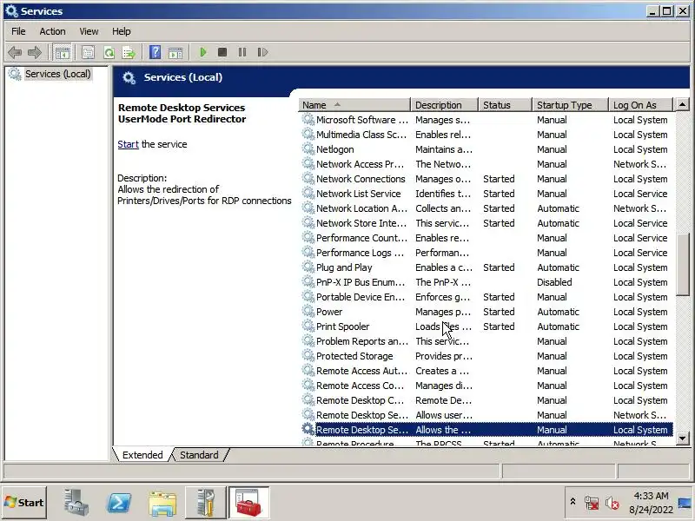Viewport: 695px width, 521px height.
Task: Click the vertical scrollbar thumb of the list
Action: (682, 264)
